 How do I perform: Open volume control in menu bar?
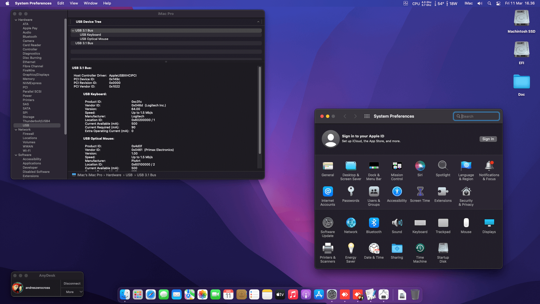point(480,3)
